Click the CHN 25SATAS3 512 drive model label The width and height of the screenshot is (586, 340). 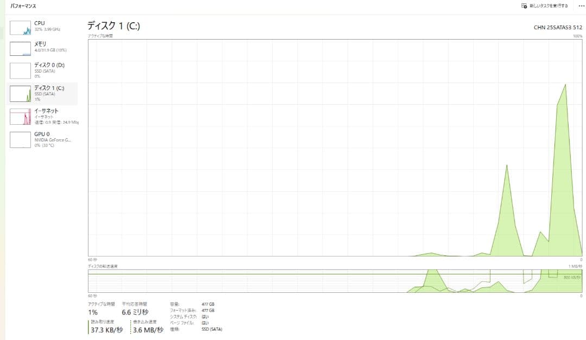[558, 27]
